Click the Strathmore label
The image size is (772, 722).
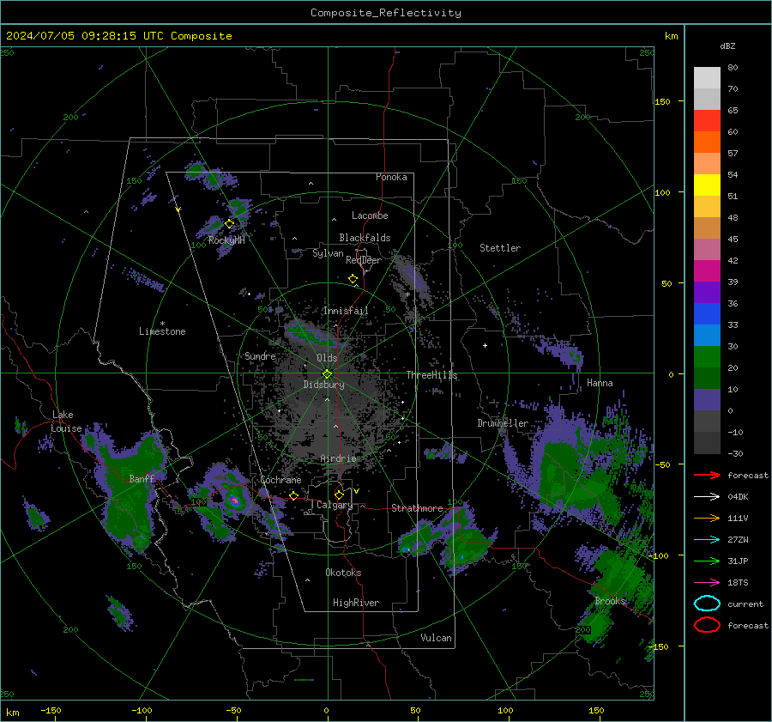coord(417,508)
